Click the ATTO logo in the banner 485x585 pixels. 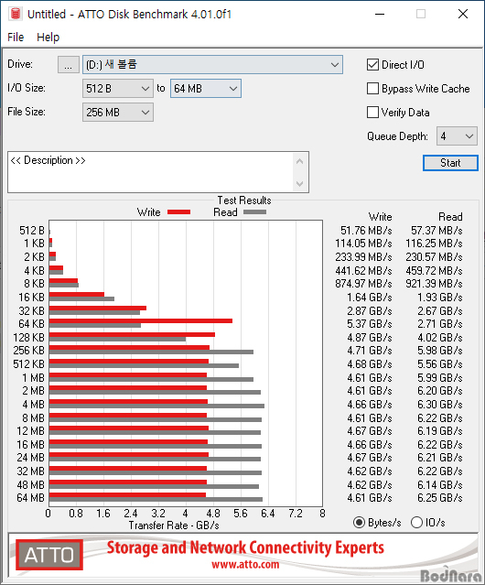pos(49,555)
